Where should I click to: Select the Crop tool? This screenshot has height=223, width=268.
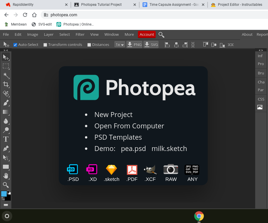(6, 84)
